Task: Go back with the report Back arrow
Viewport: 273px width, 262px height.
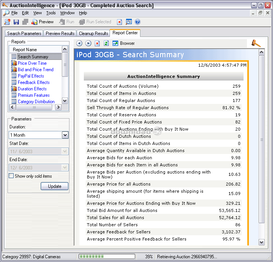Action: (79, 43)
